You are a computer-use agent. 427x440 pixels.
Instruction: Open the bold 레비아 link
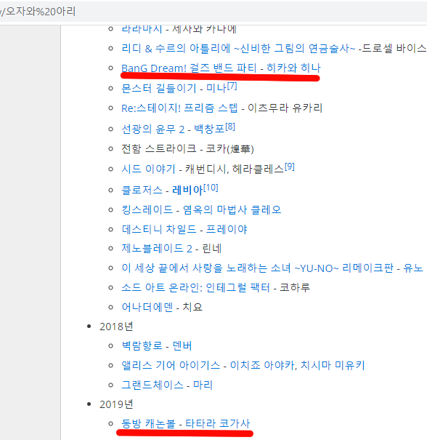tap(187, 191)
